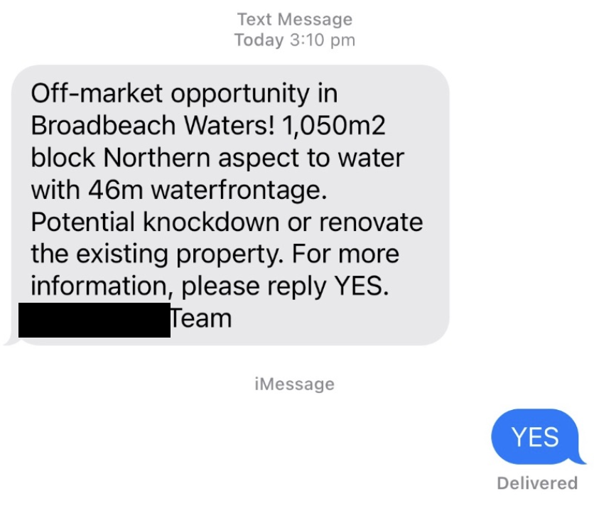Select the Off-market opportunity opening line
The image size is (594, 506).
click(x=184, y=94)
